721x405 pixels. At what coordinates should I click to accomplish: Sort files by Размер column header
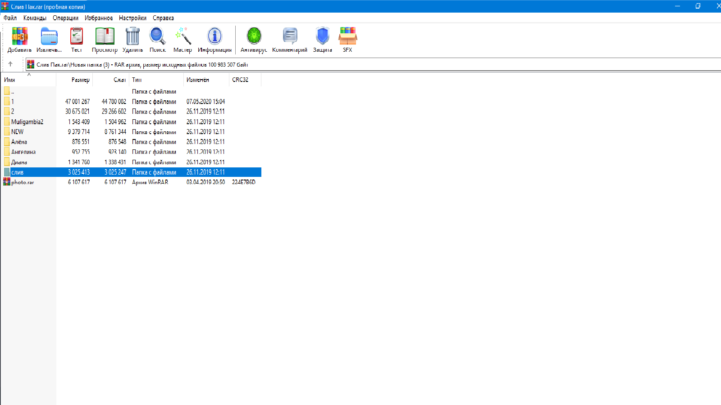coord(80,80)
